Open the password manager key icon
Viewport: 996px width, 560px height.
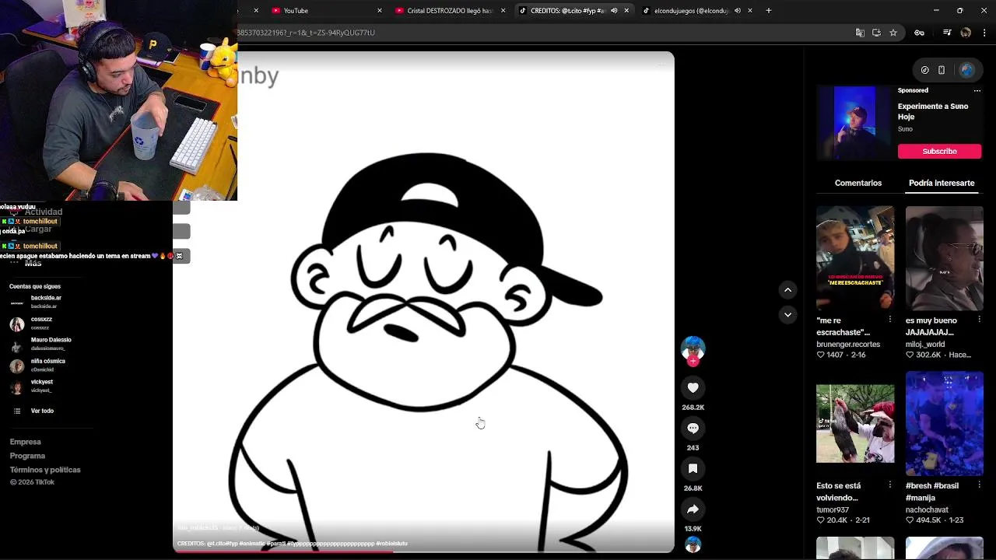pyautogui.click(x=919, y=33)
